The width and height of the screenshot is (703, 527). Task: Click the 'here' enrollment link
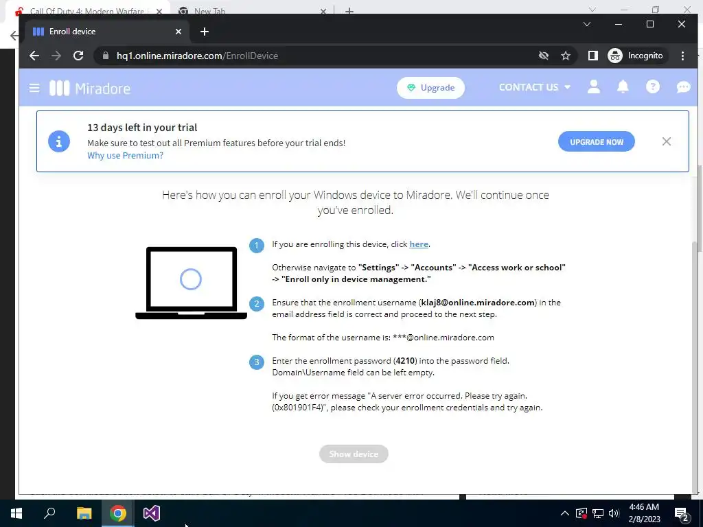419,244
